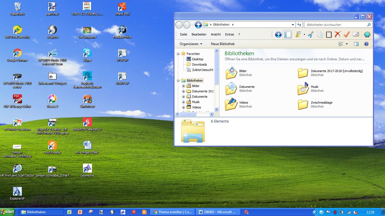Select the paint.net desktop shortcut
Viewport: 385px width, 216px height.
pyautogui.click(x=52, y=9)
